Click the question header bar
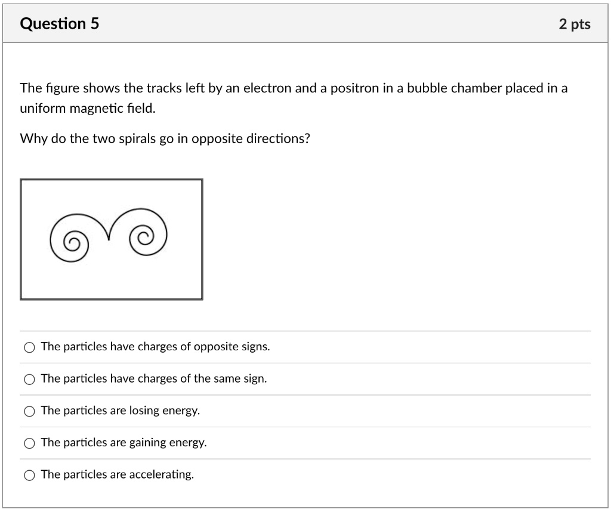The height and width of the screenshot is (509, 611). point(305,24)
